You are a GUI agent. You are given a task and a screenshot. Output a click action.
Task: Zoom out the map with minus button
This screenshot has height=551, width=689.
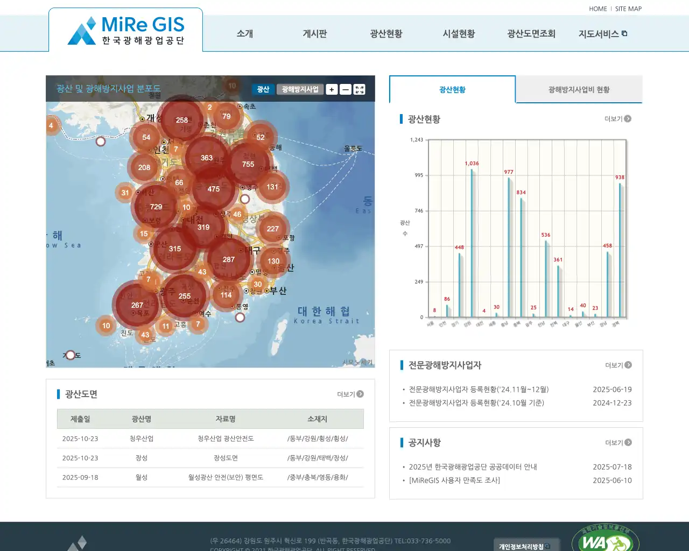[x=346, y=89]
